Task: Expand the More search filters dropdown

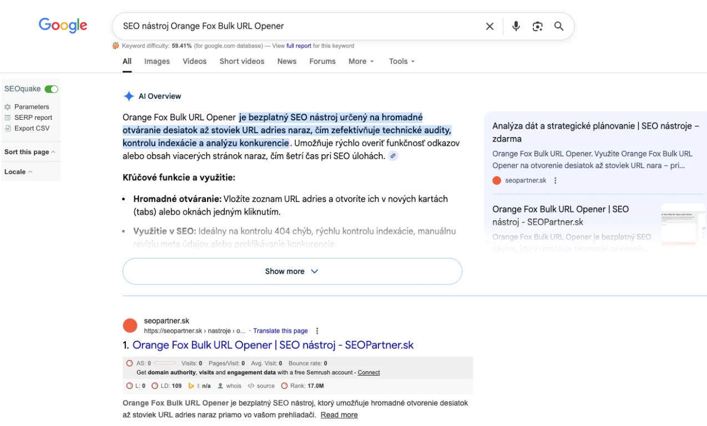Action: 361,62
